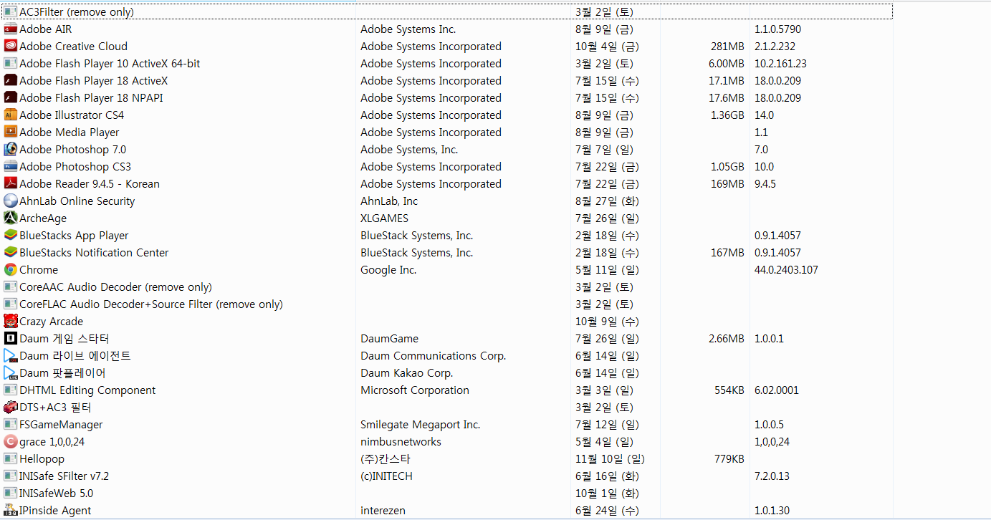The height and width of the screenshot is (520, 991).
Task: Click the FSGameManager icon
Action: click(10, 425)
